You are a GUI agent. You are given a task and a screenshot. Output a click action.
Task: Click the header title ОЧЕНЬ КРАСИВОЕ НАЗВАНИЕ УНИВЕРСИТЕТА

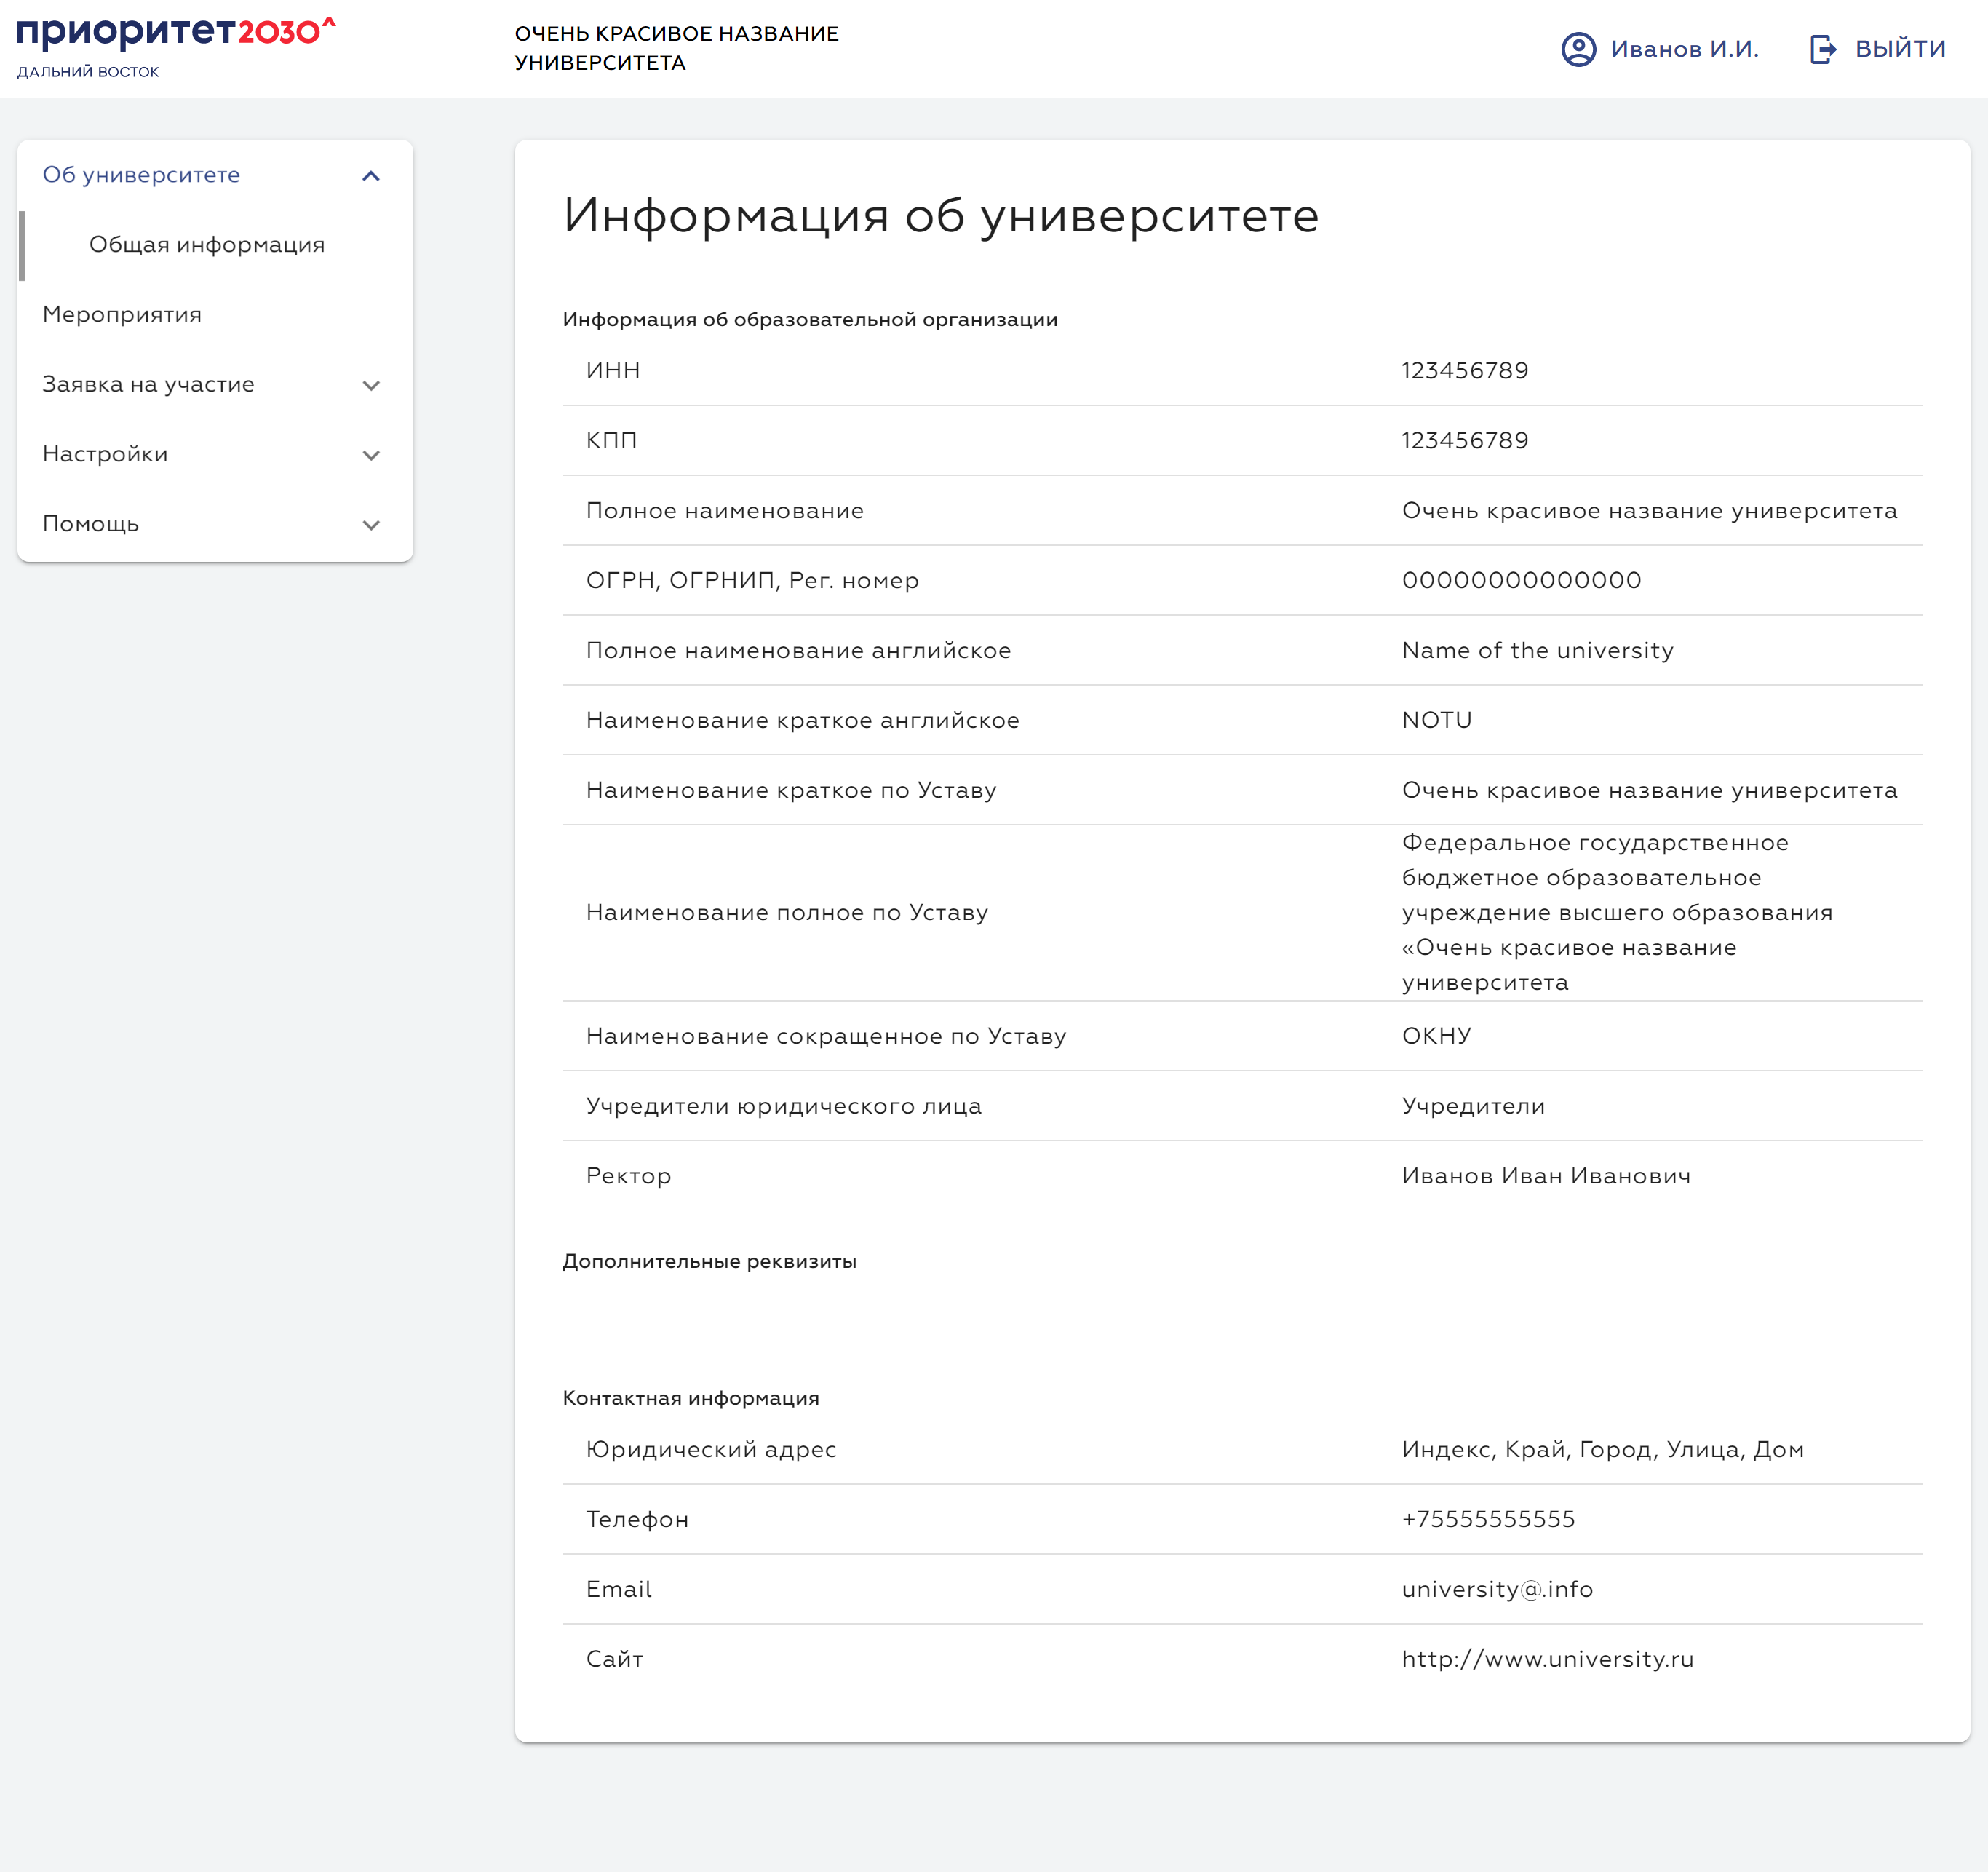[x=677, y=48]
